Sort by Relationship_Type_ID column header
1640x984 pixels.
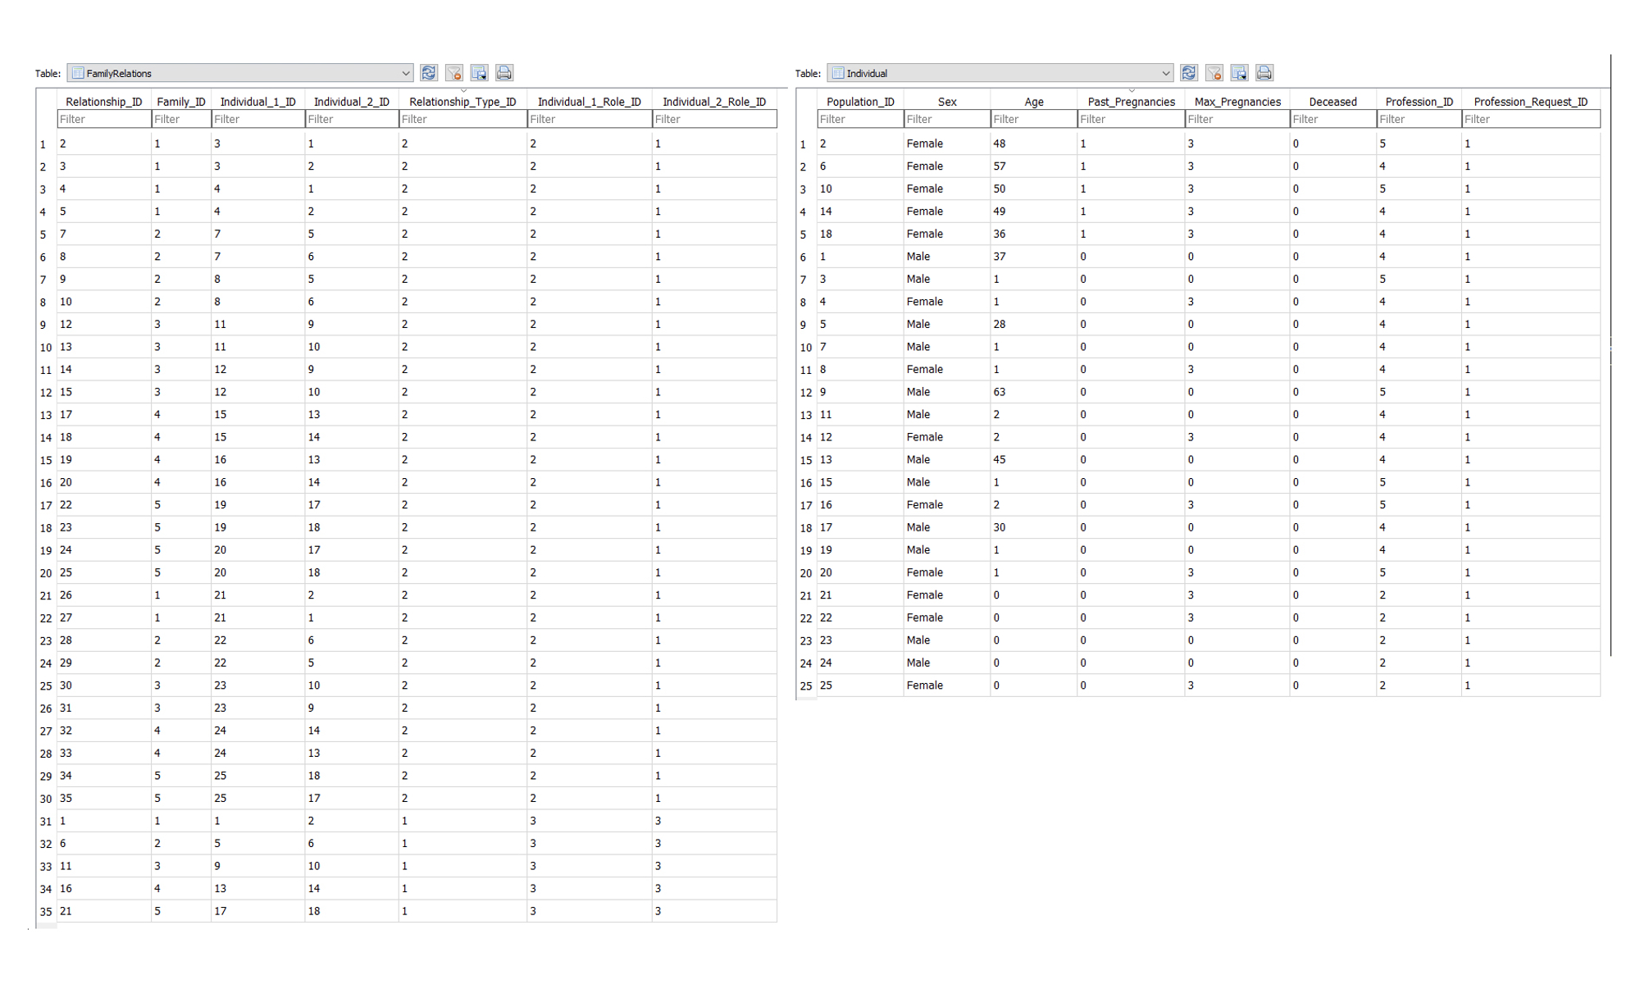tap(462, 102)
